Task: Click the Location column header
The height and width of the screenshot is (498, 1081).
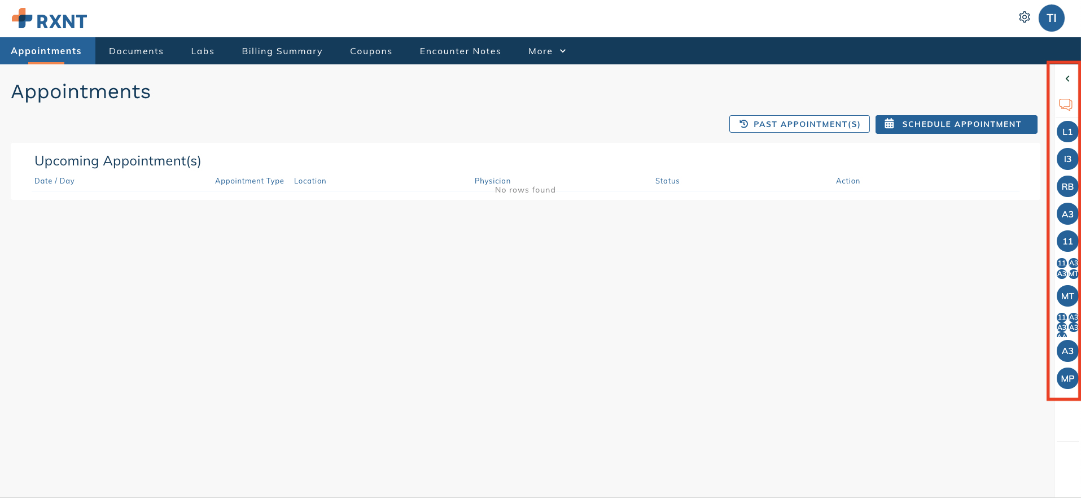Action: [x=310, y=181]
